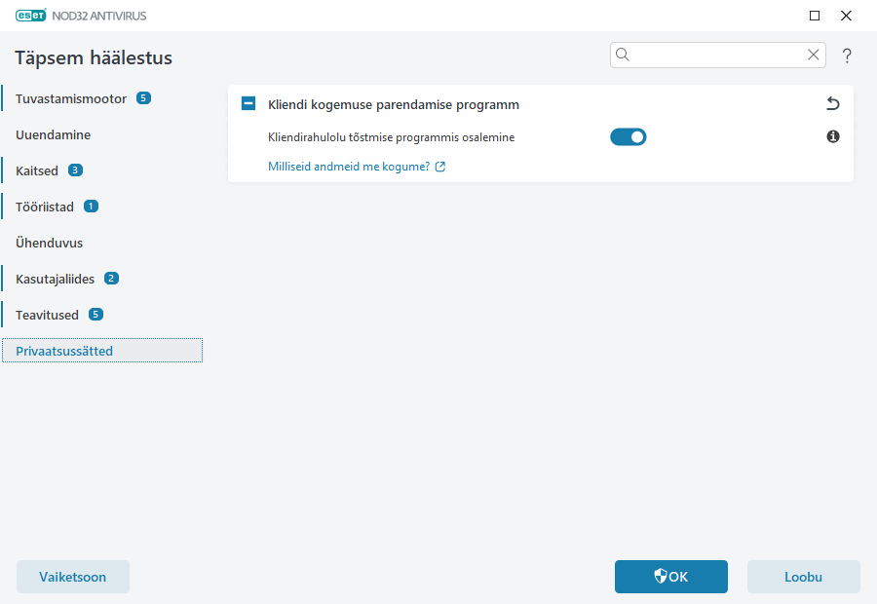Disable Kliendirahulolu tõstmise programmis osalemine toggle
Viewport: 877px width, 604px height.
[629, 137]
